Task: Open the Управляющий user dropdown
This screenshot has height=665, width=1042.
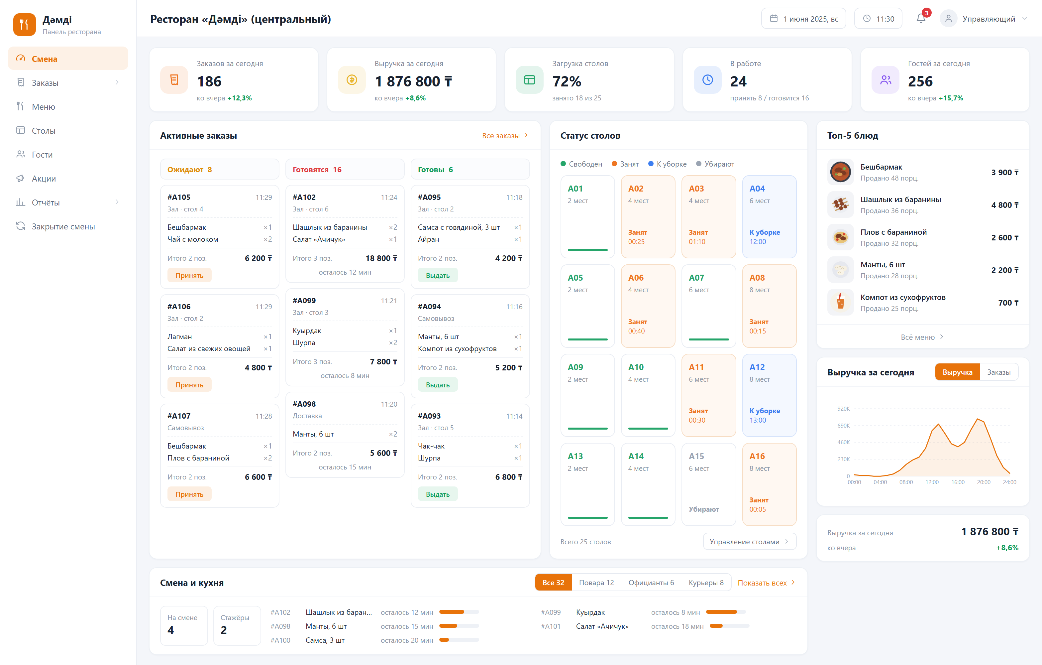Action: (x=983, y=19)
